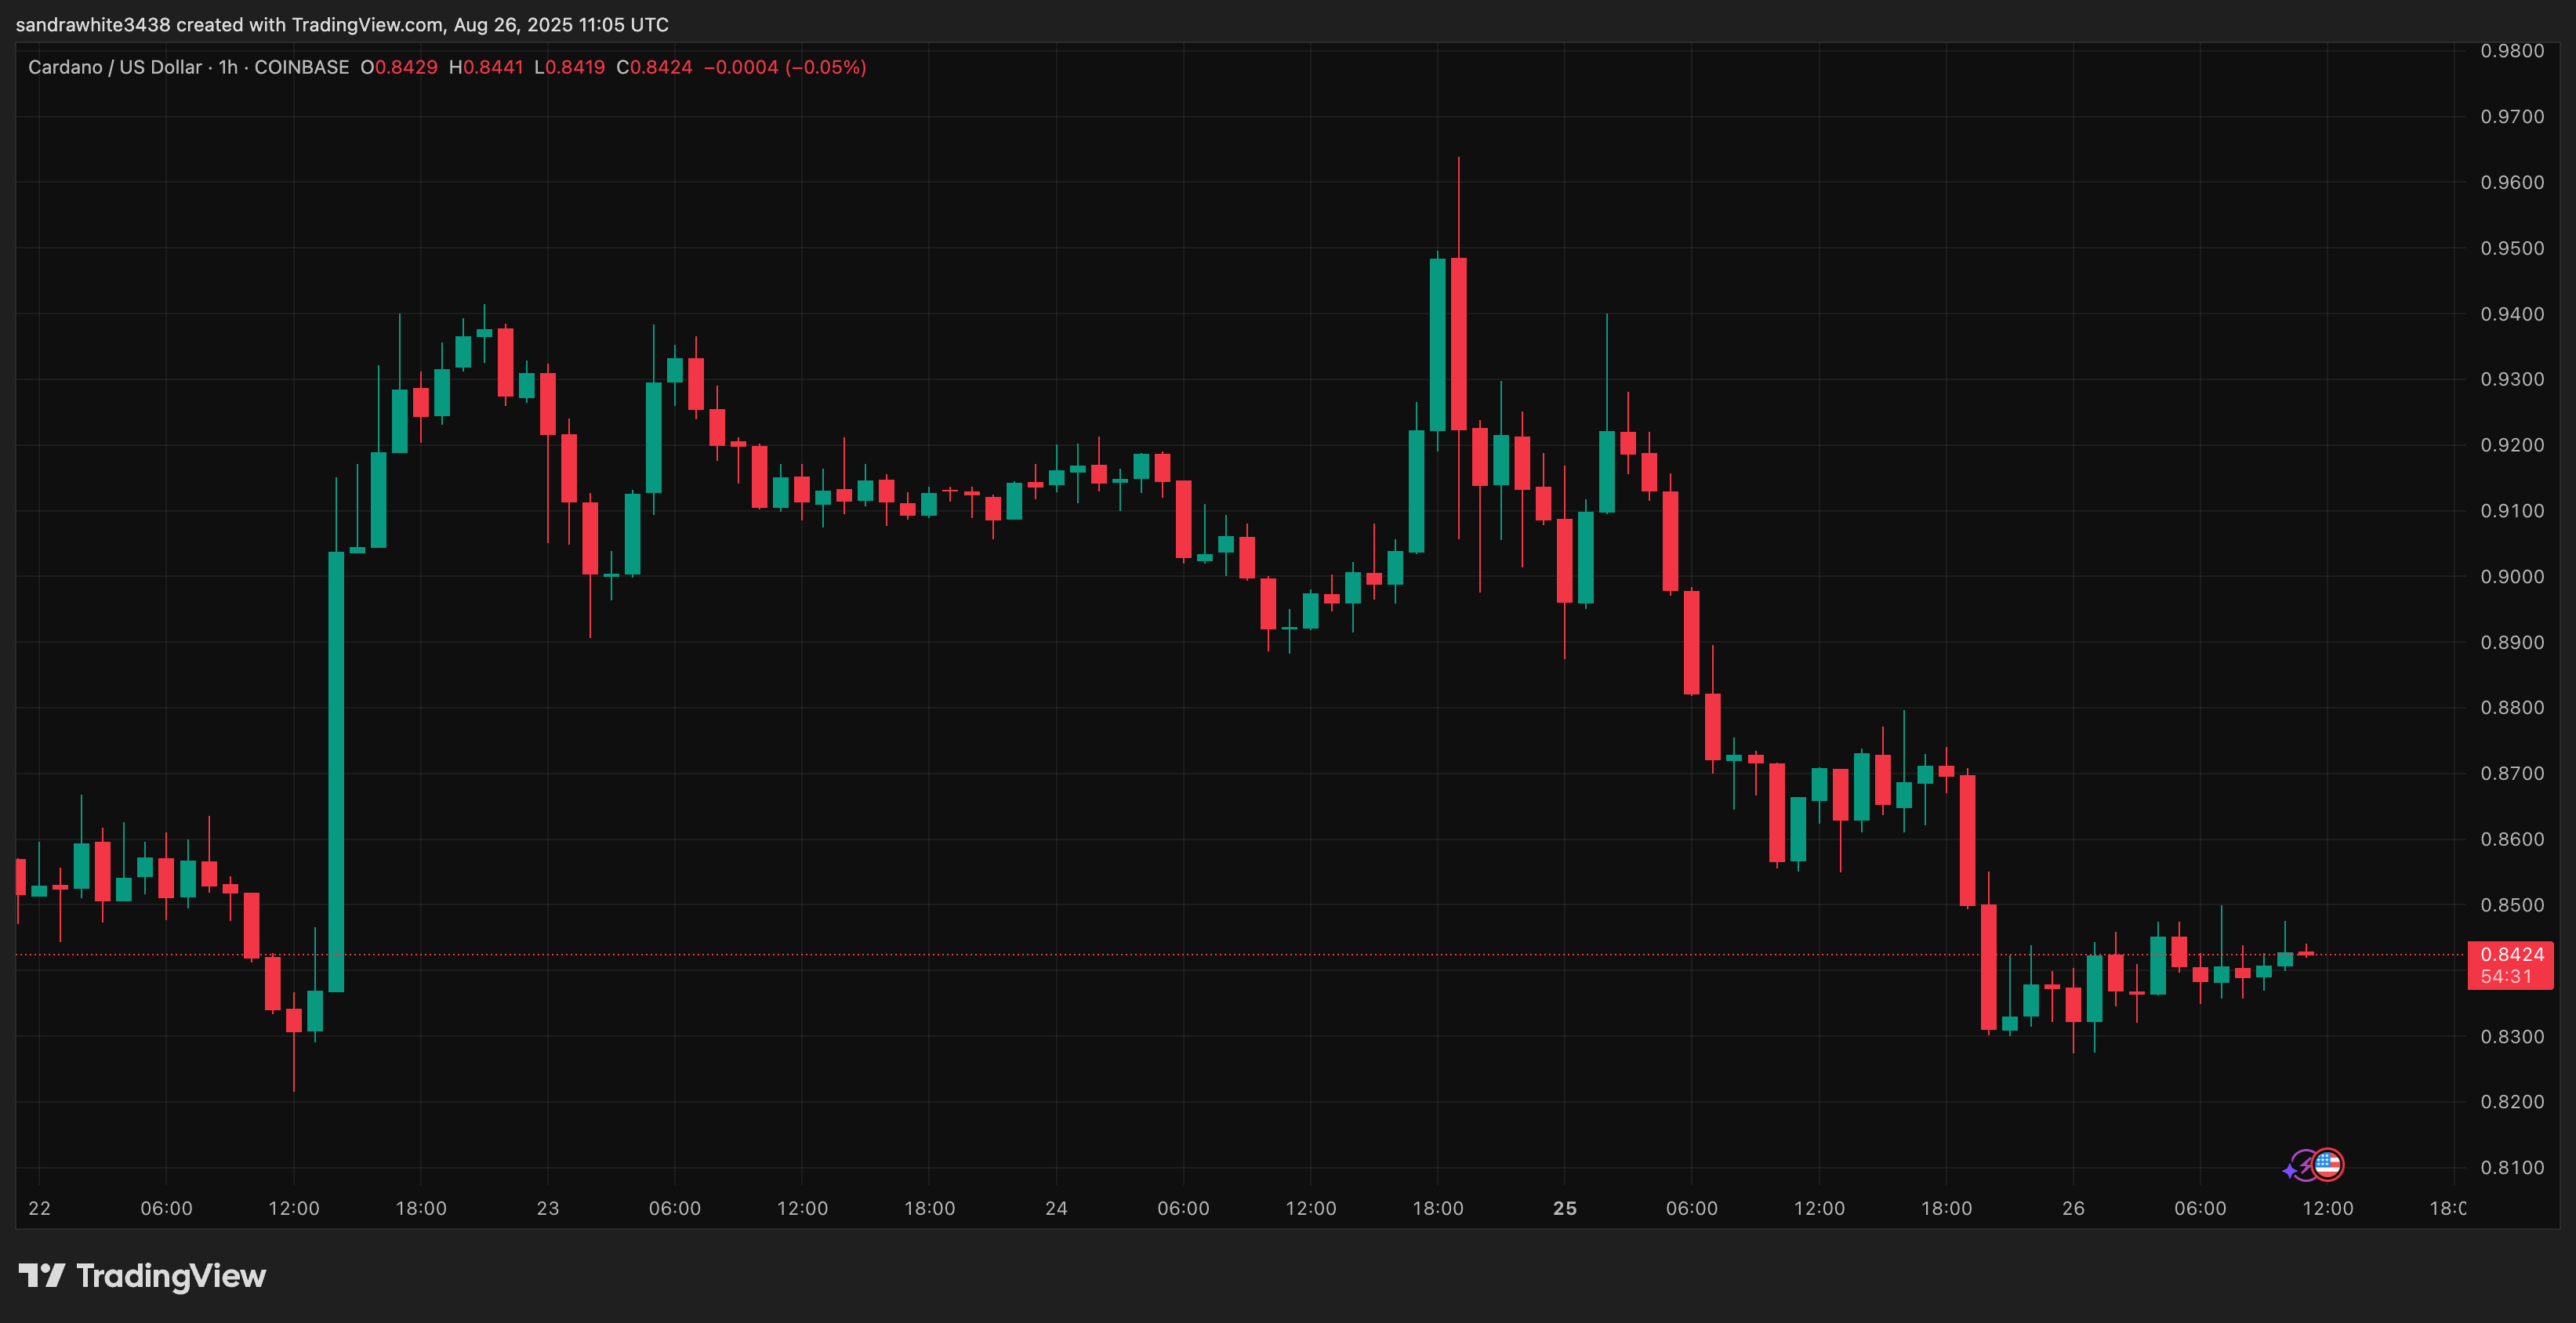Click the open value O0.8429
2576x1323 pixels.
(x=399, y=67)
